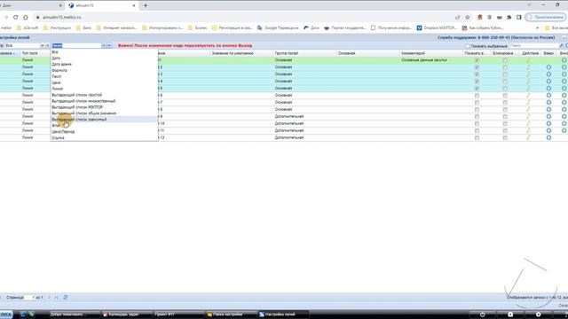Click the power icon in the bottom taskbar
The width and height of the screenshot is (568, 319).
482,315
